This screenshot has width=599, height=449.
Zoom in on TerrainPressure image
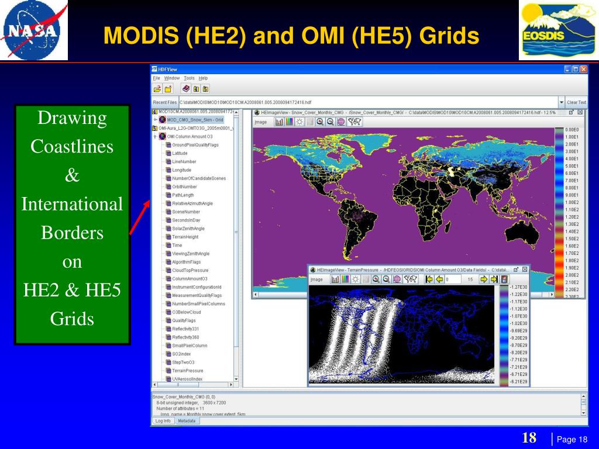[376, 279]
